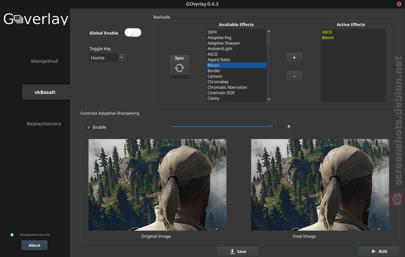The height and width of the screenshot is (257, 405).
Task: Click the sharpening value 9
Action: tap(289, 126)
